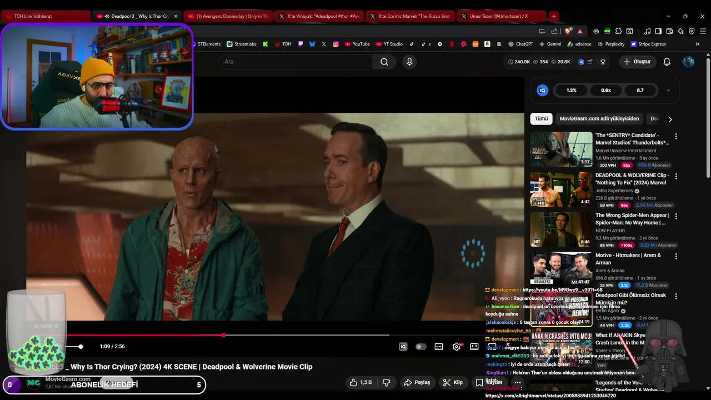Screen dimensions: 711x400
Task: Open YouTube notifications bell
Action: click(x=667, y=62)
